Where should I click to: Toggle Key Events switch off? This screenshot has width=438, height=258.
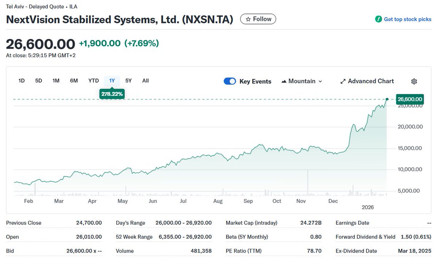point(230,81)
